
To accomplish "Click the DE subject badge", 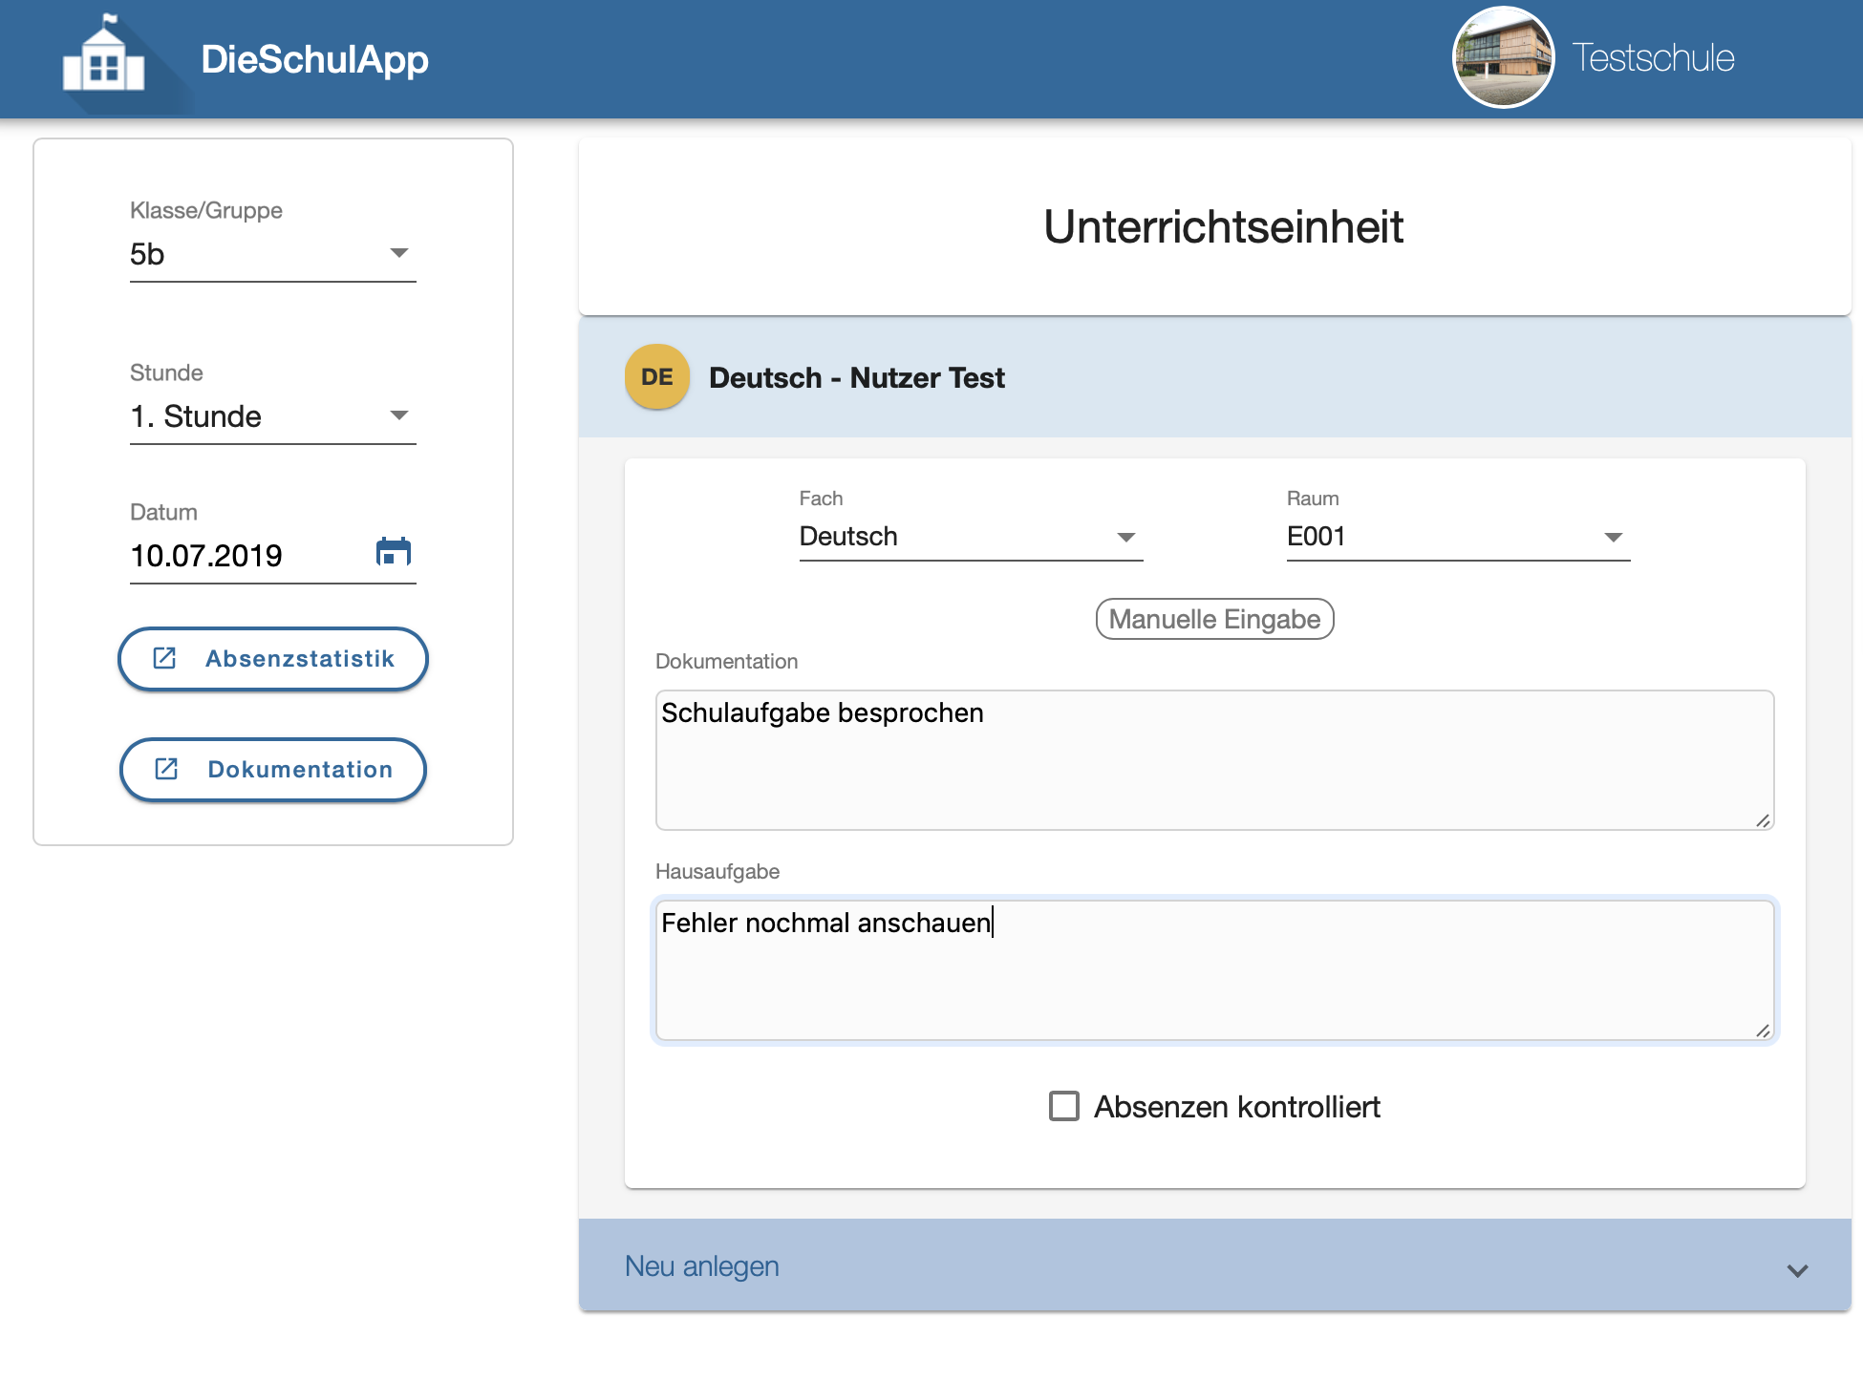I will tap(657, 377).
